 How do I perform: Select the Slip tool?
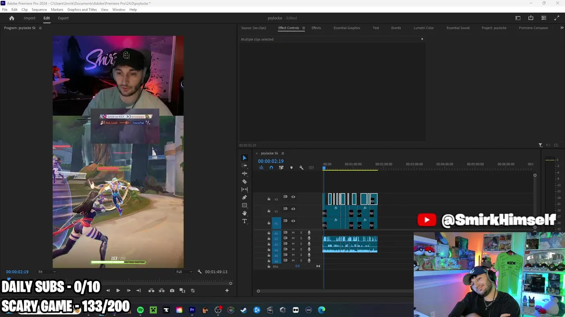click(245, 189)
